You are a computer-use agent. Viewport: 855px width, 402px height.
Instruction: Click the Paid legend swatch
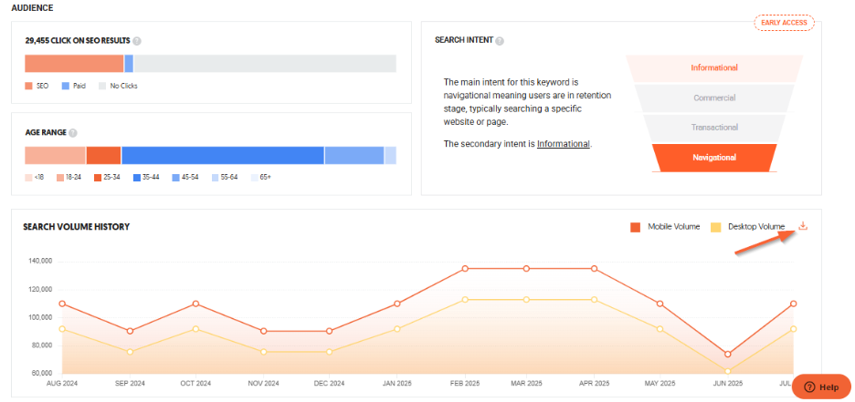[x=66, y=86]
